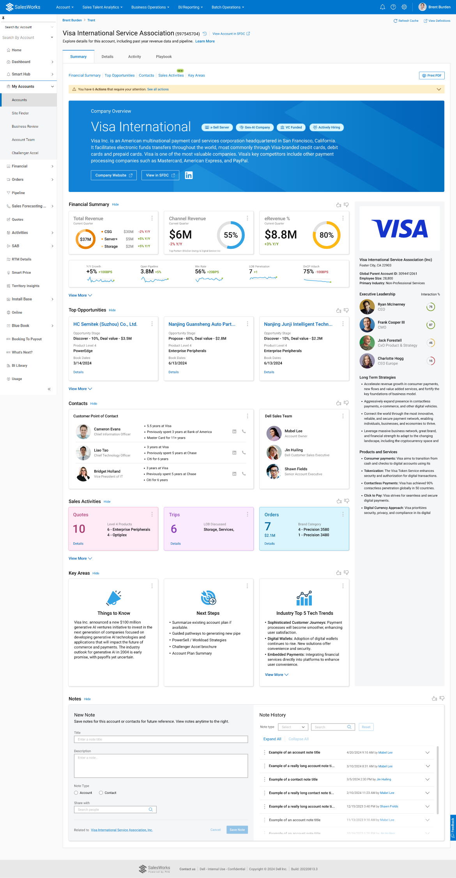This screenshot has height=878, width=456.
Task: Select the Account note type radio
Action: 76,793
